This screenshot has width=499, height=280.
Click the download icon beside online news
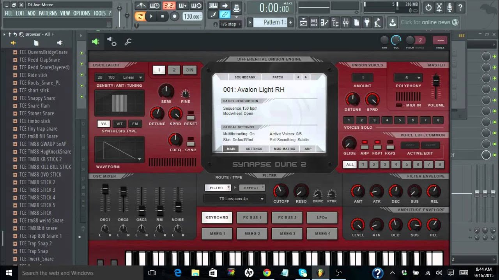coord(393,22)
